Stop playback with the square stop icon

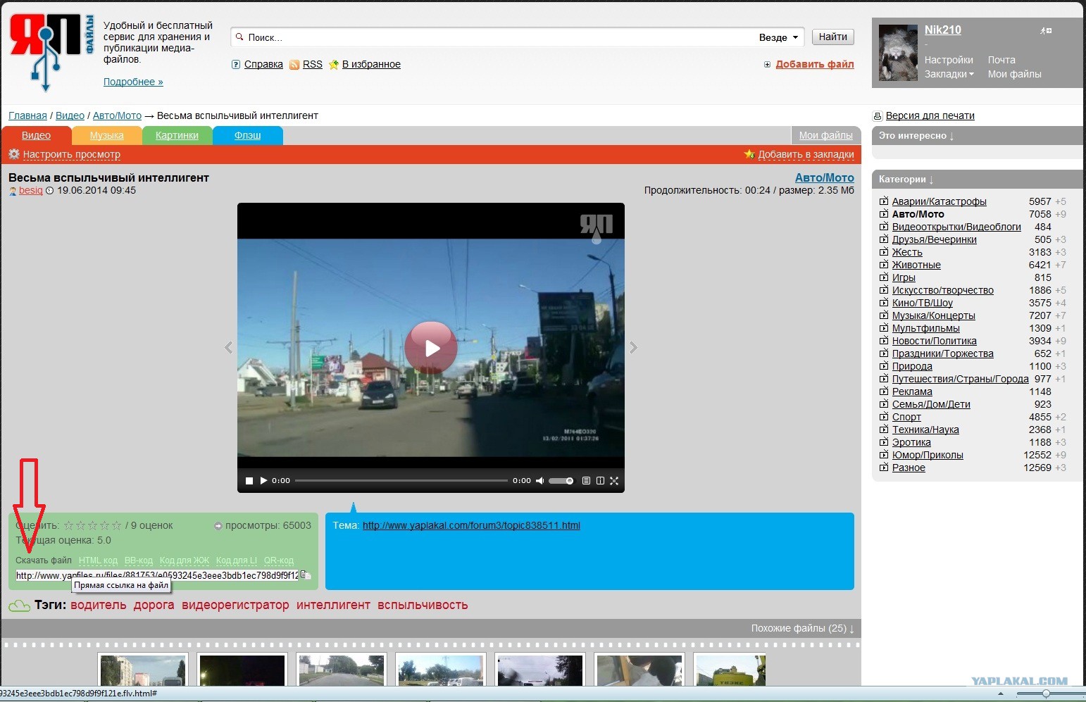[249, 481]
